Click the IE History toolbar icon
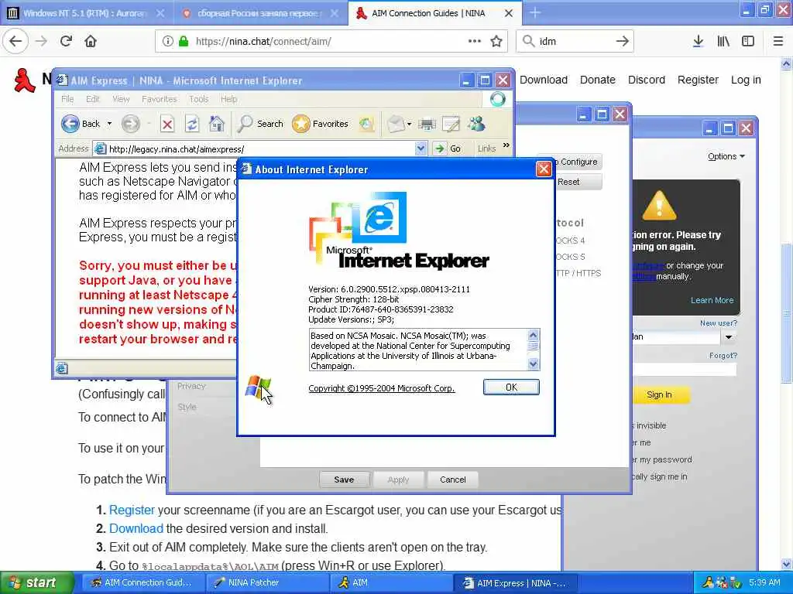 pyautogui.click(x=366, y=124)
